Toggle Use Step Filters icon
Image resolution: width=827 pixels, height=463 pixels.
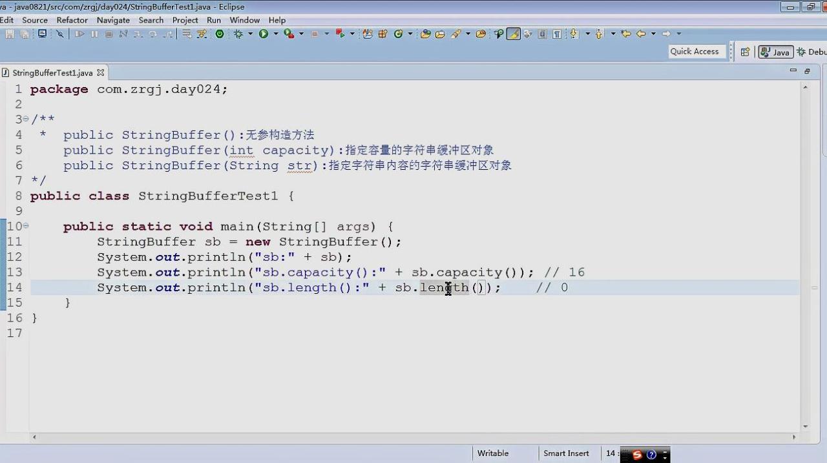[x=202, y=34]
